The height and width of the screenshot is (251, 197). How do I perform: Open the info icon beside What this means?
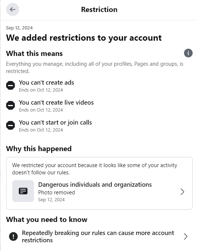pos(188,53)
